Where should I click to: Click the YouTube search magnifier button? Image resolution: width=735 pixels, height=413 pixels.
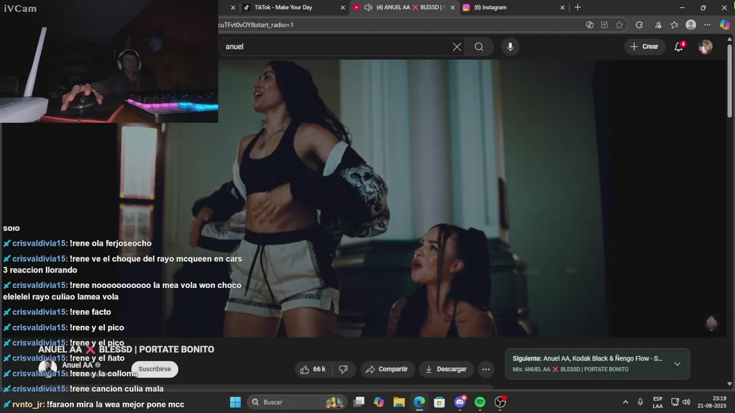479,47
